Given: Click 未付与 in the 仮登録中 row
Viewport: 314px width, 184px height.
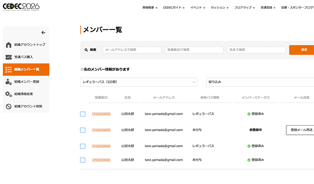Looking at the screenshot, I should 197,130.
